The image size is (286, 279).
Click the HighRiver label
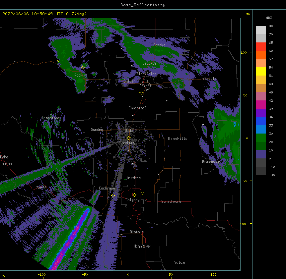click(143, 246)
